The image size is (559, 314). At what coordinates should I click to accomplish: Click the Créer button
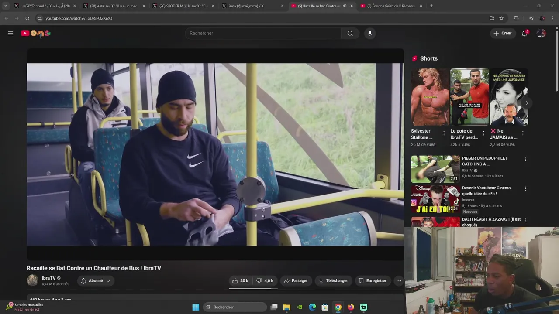click(x=502, y=33)
